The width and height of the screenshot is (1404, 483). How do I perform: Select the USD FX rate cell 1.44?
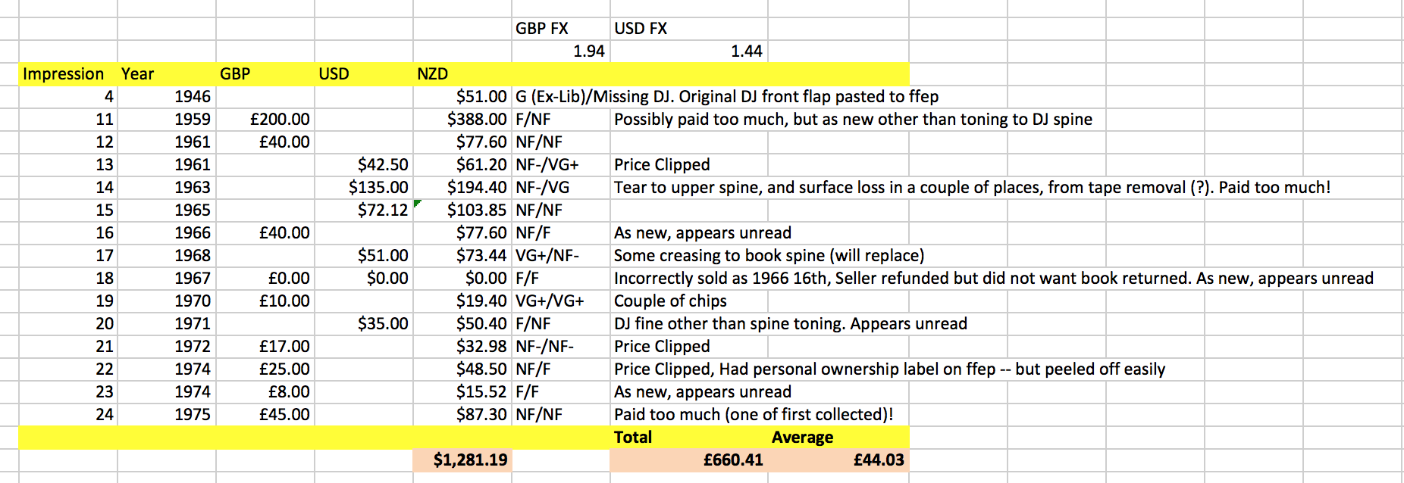coord(689,51)
